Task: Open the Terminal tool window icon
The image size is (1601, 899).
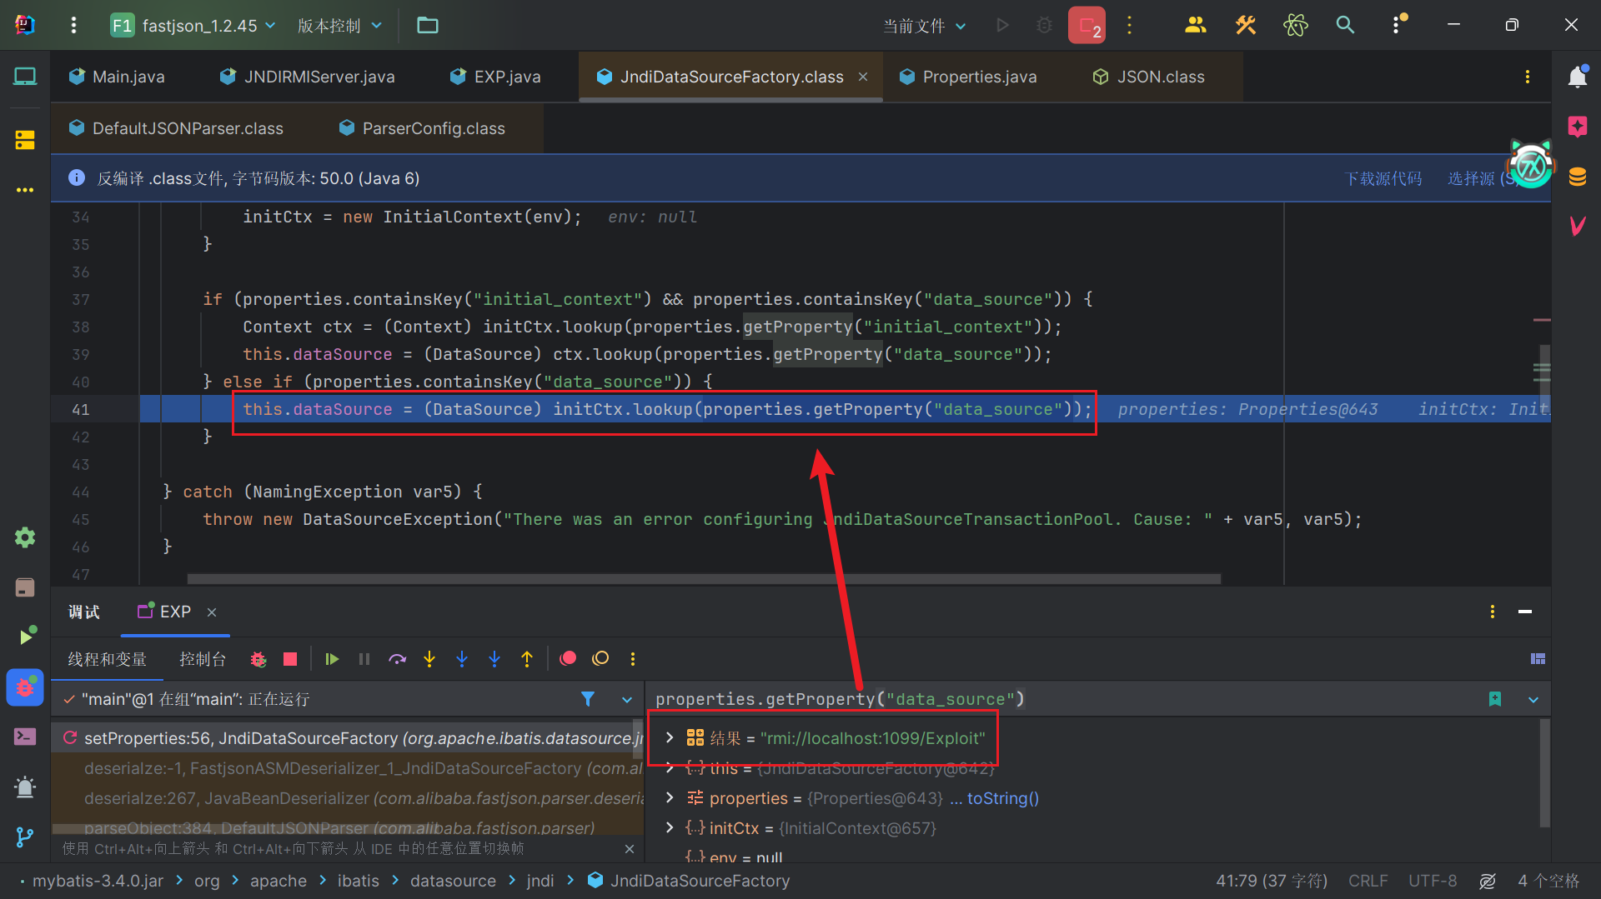Action: tap(25, 737)
